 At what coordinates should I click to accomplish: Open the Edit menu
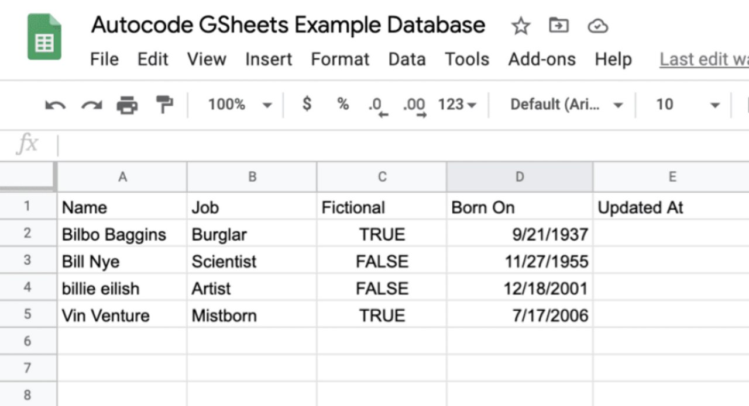(153, 59)
